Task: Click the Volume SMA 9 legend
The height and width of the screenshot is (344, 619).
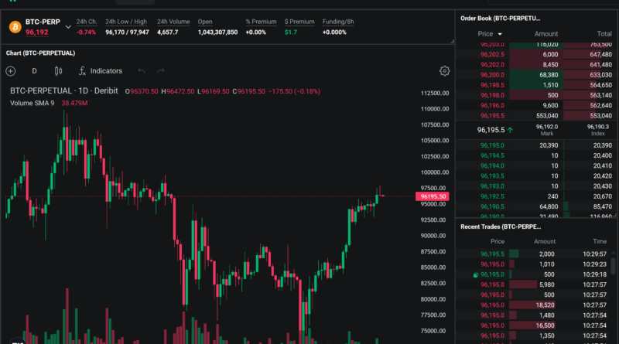Action: 32,104
